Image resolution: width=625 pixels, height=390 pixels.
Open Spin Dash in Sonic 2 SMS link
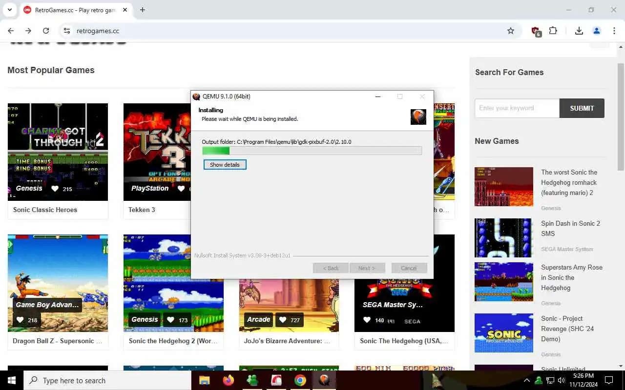pyautogui.click(x=570, y=228)
